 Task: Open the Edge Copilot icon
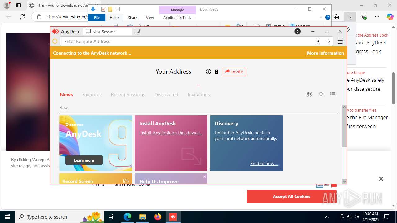tap(390, 17)
